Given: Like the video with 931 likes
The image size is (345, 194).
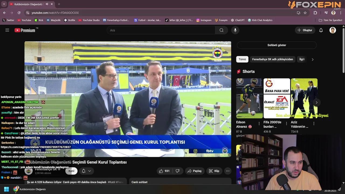Looking at the screenshot, I should (x=164, y=171).
